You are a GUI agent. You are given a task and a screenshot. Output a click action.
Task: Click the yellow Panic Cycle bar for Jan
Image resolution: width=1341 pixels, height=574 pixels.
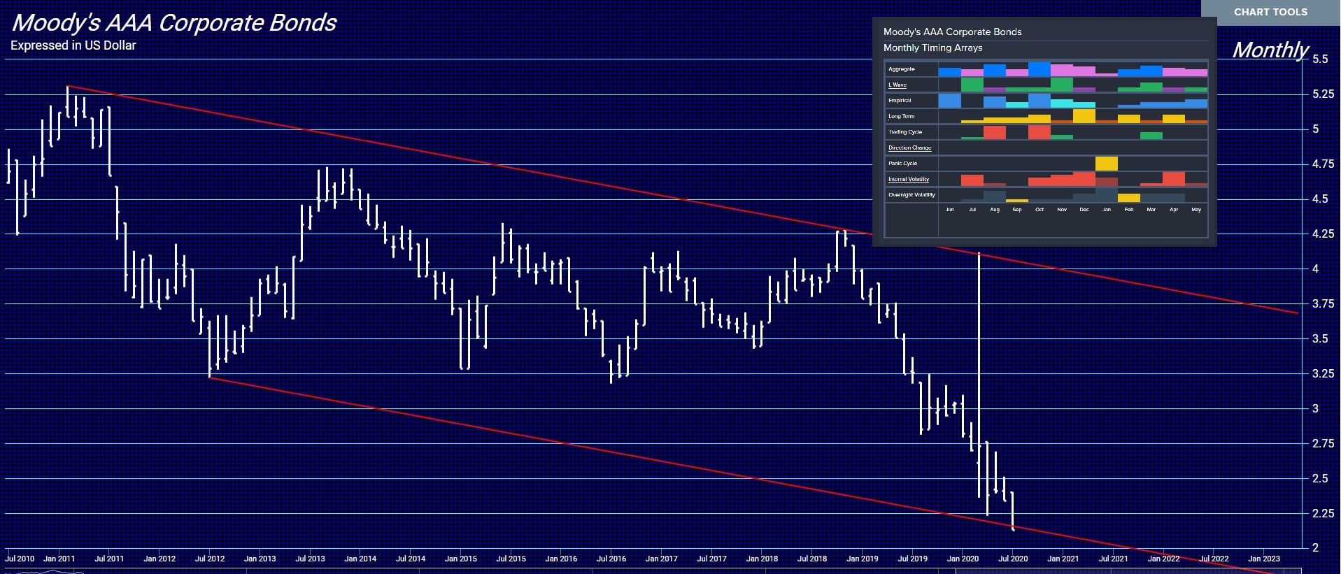point(1106,164)
